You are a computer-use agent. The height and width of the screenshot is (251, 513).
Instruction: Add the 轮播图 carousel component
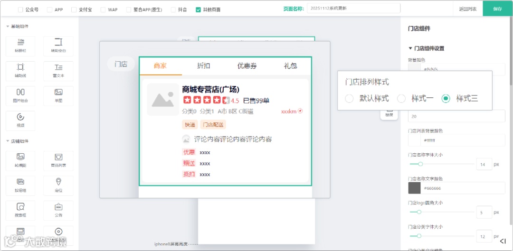pyautogui.click(x=20, y=160)
